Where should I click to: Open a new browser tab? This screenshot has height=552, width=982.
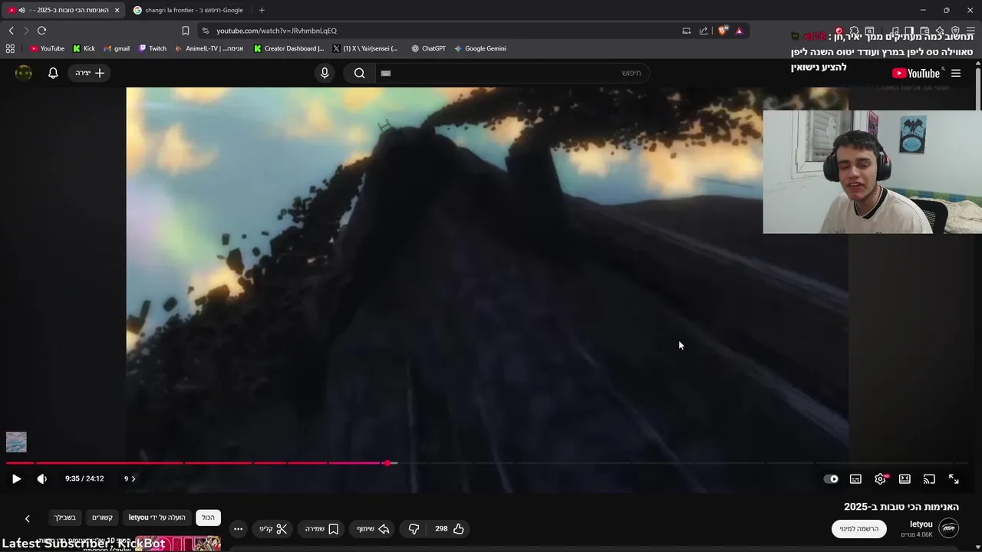click(262, 10)
